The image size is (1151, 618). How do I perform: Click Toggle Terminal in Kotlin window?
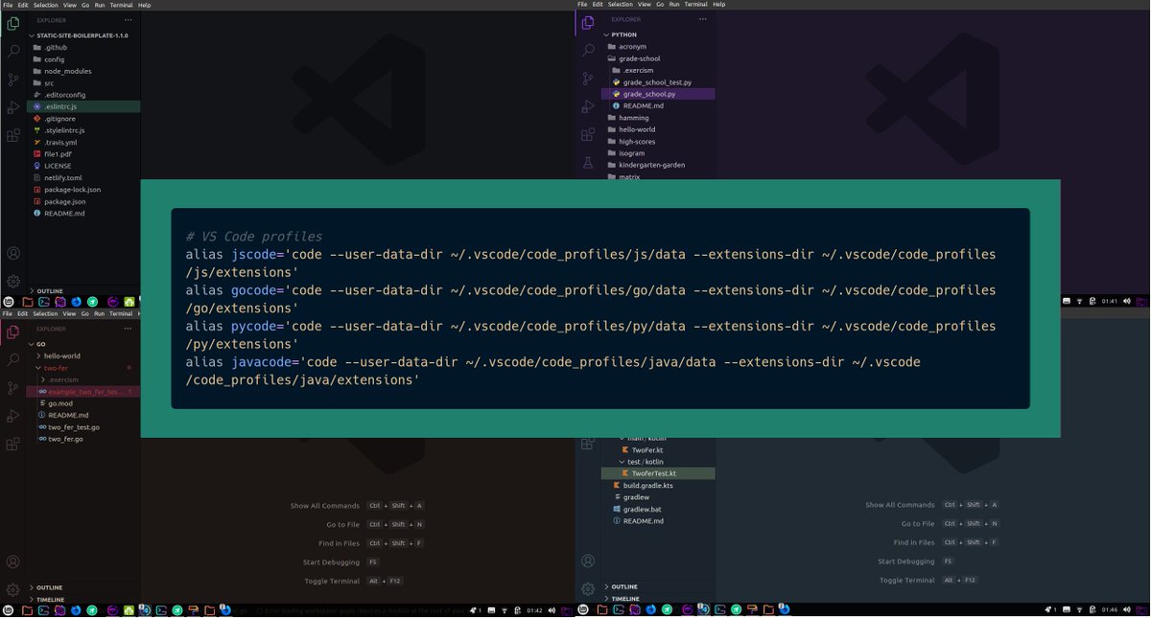(x=907, y=581)
